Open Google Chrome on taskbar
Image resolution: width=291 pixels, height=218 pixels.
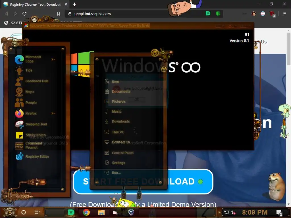pos(86,212)
